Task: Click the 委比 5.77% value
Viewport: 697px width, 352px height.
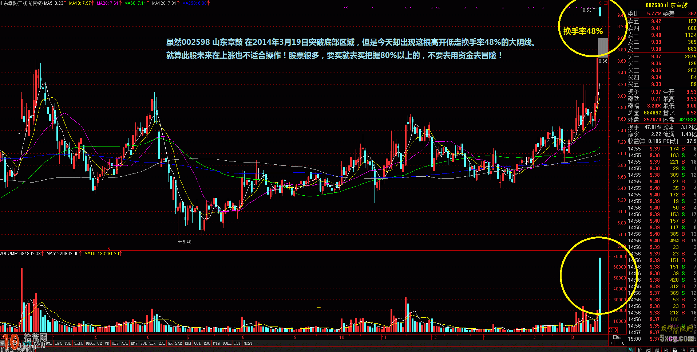Action: click(654, 13)
